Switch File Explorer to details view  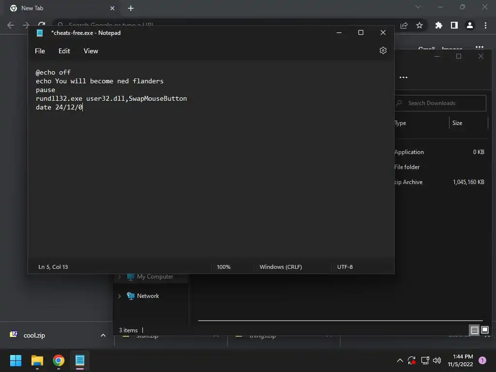pos(475,330)
